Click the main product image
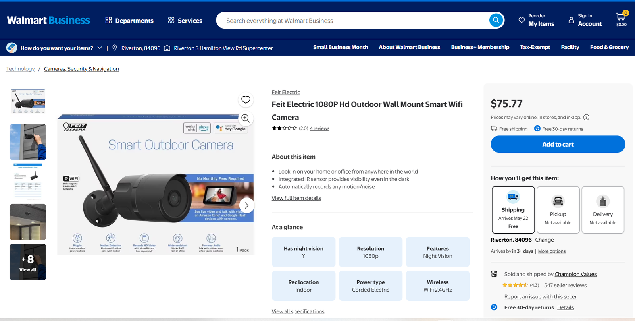Screen dimensions: 635x321 (155, 185)
